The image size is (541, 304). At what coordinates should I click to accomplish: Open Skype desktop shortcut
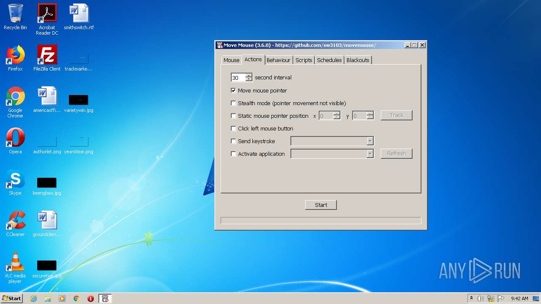pos(15,182)
